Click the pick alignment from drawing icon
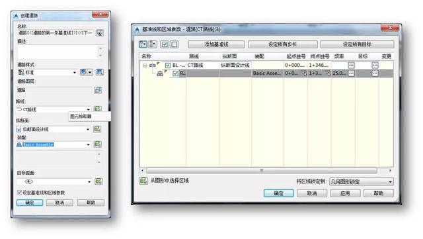The height and width of the screenshot is (239, 423). (97, 109)
